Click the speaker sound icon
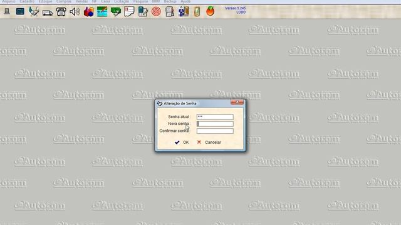The image size is (401, 225). 75,11
